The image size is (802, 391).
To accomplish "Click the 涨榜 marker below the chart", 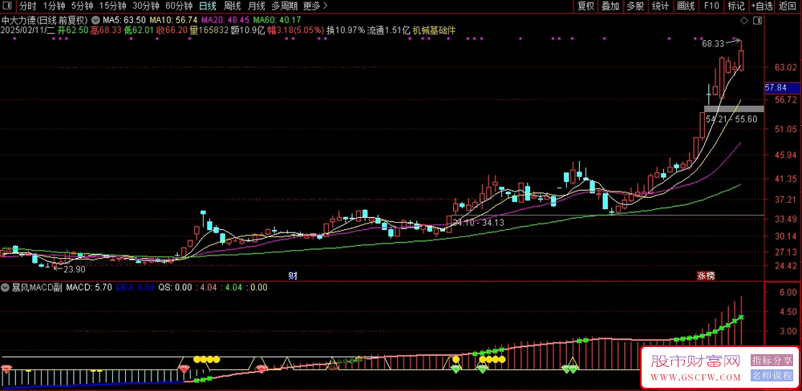I will pos(706,276).
